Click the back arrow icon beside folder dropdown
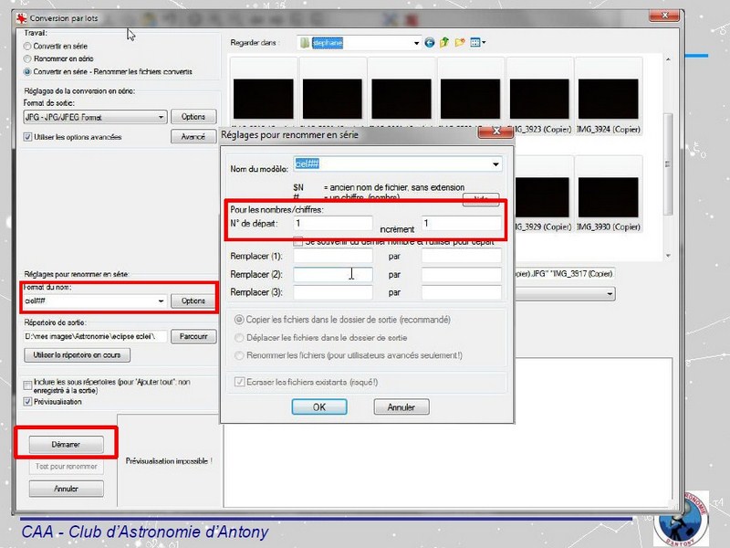 coord(430,43)
